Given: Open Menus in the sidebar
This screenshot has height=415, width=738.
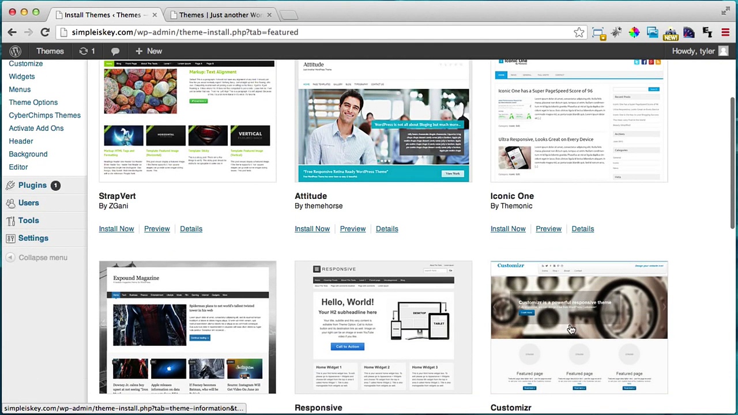Looking at the screenshot, I should click(20, 89).
